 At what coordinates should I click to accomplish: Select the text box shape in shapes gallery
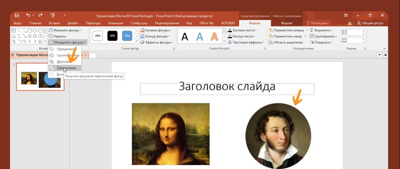click(14, 31)
